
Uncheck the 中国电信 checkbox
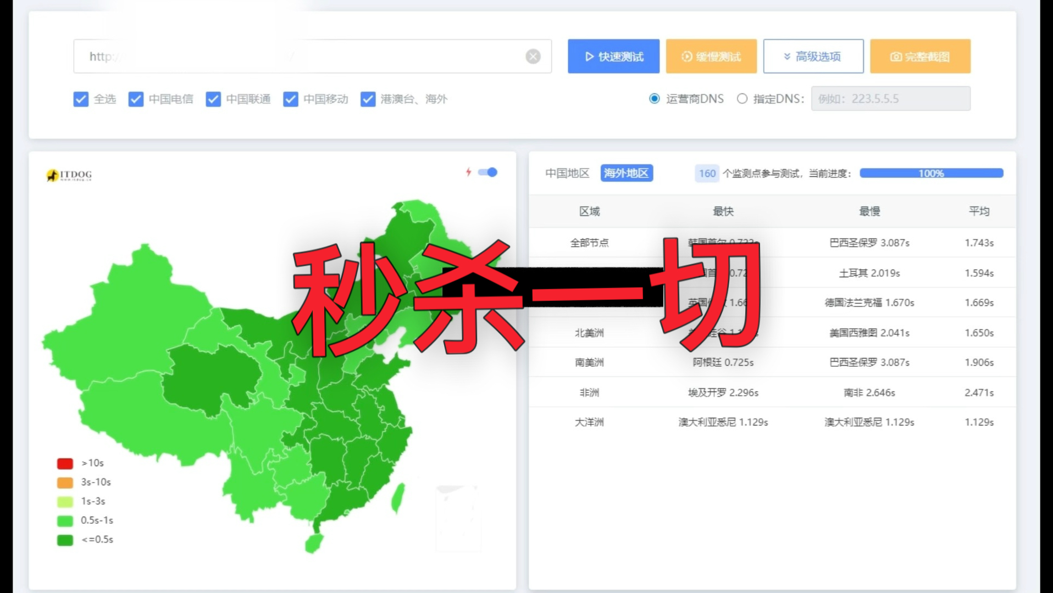(136, 99)
